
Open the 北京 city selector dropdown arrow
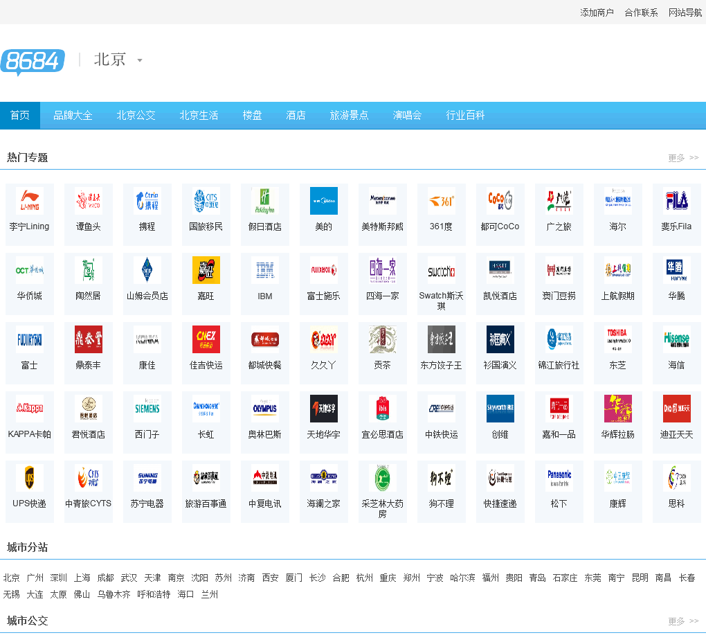pos(140,60)
